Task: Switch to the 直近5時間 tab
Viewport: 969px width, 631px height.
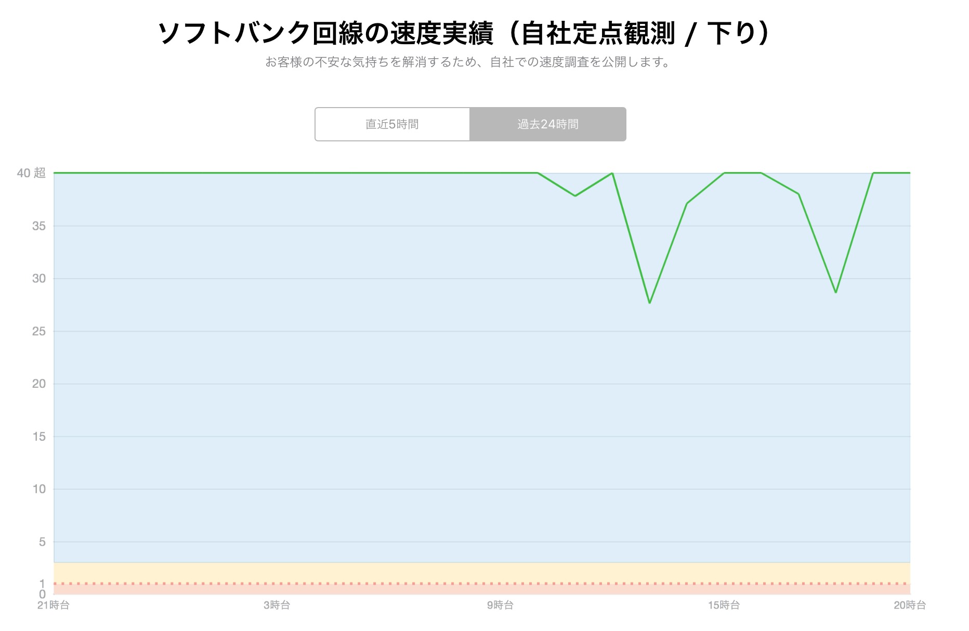Action: pyautogui.click(x=392, y=124)
